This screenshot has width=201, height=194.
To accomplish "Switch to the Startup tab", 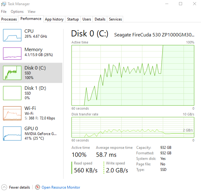I will pyautogui.click(x=73, y=19).
